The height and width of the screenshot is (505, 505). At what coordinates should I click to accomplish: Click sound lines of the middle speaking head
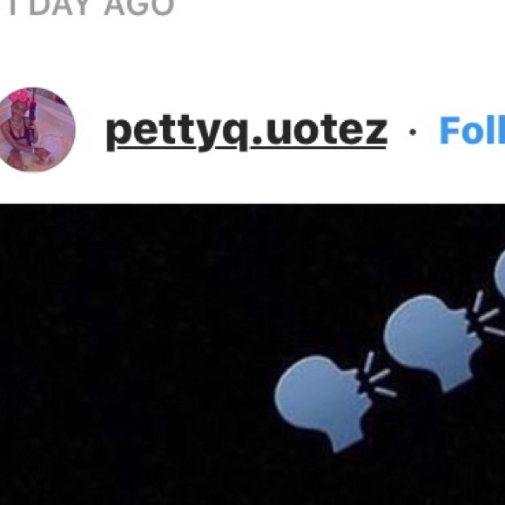click(x=488, y=313)
